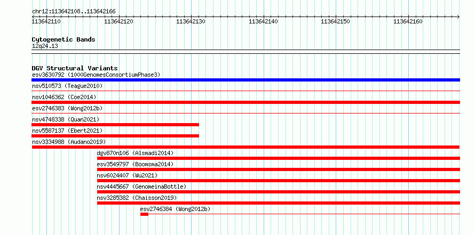This screenshot has height=235, width=475.
Task: Click the red esv3549797 variant bar
Action: (279, 169)
